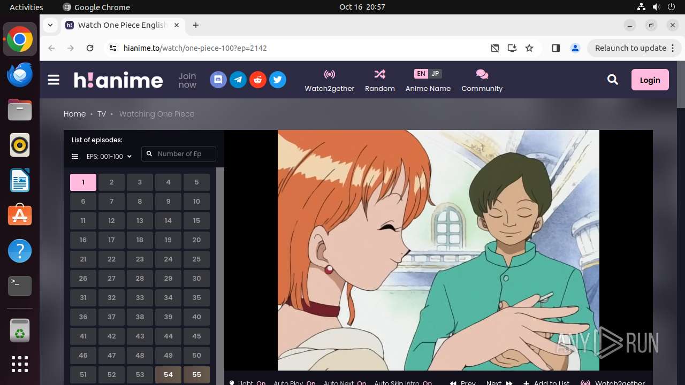Open a new Chrome tab
685x385 pixels.
[196, 25]
